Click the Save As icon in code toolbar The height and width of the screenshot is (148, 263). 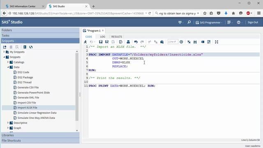tap(107, 42)
